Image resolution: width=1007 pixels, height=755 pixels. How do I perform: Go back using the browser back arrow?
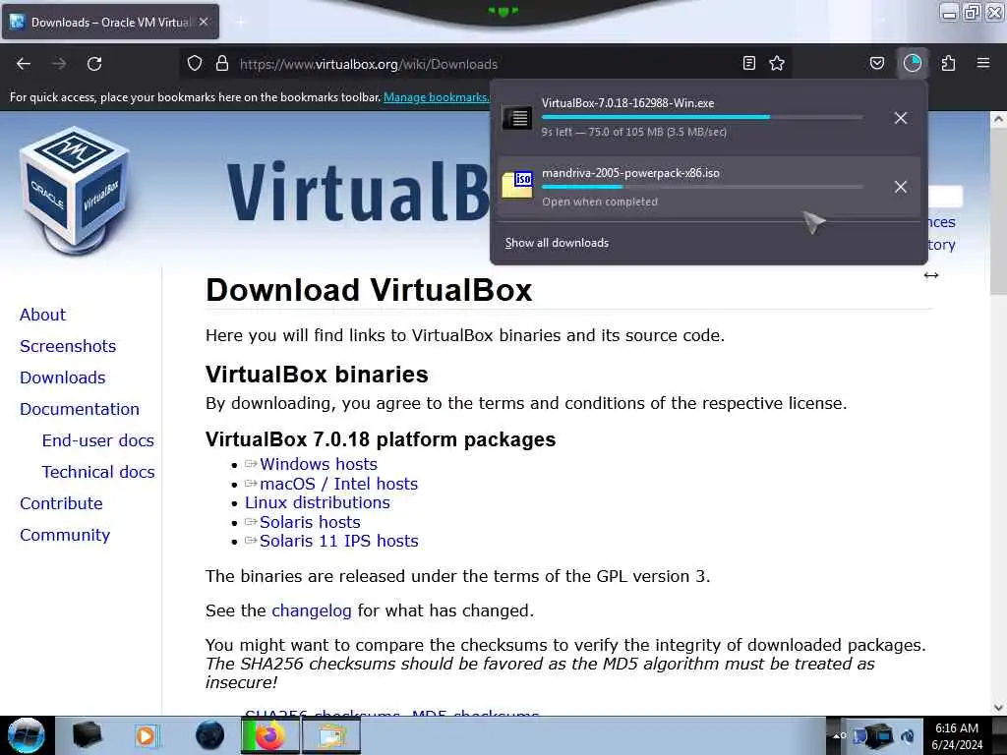click(24, 64)
